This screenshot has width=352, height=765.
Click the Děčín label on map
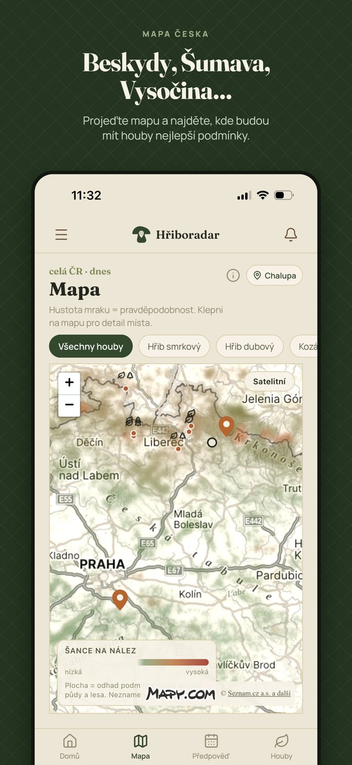tap(90, 442)
